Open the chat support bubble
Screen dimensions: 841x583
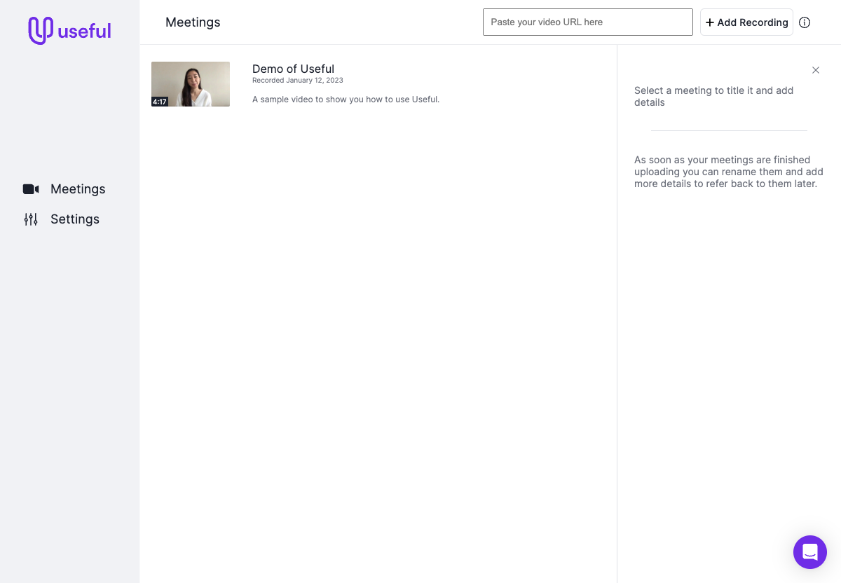tap(810, 552)
